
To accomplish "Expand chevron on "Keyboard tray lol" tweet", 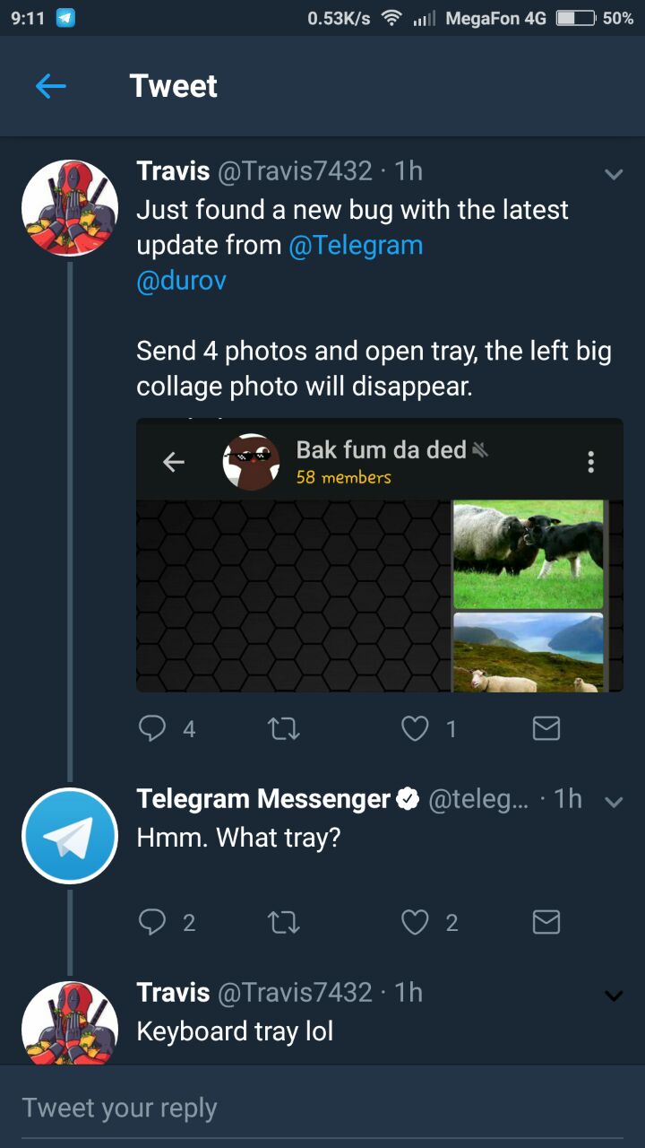I will pos(614,996).
